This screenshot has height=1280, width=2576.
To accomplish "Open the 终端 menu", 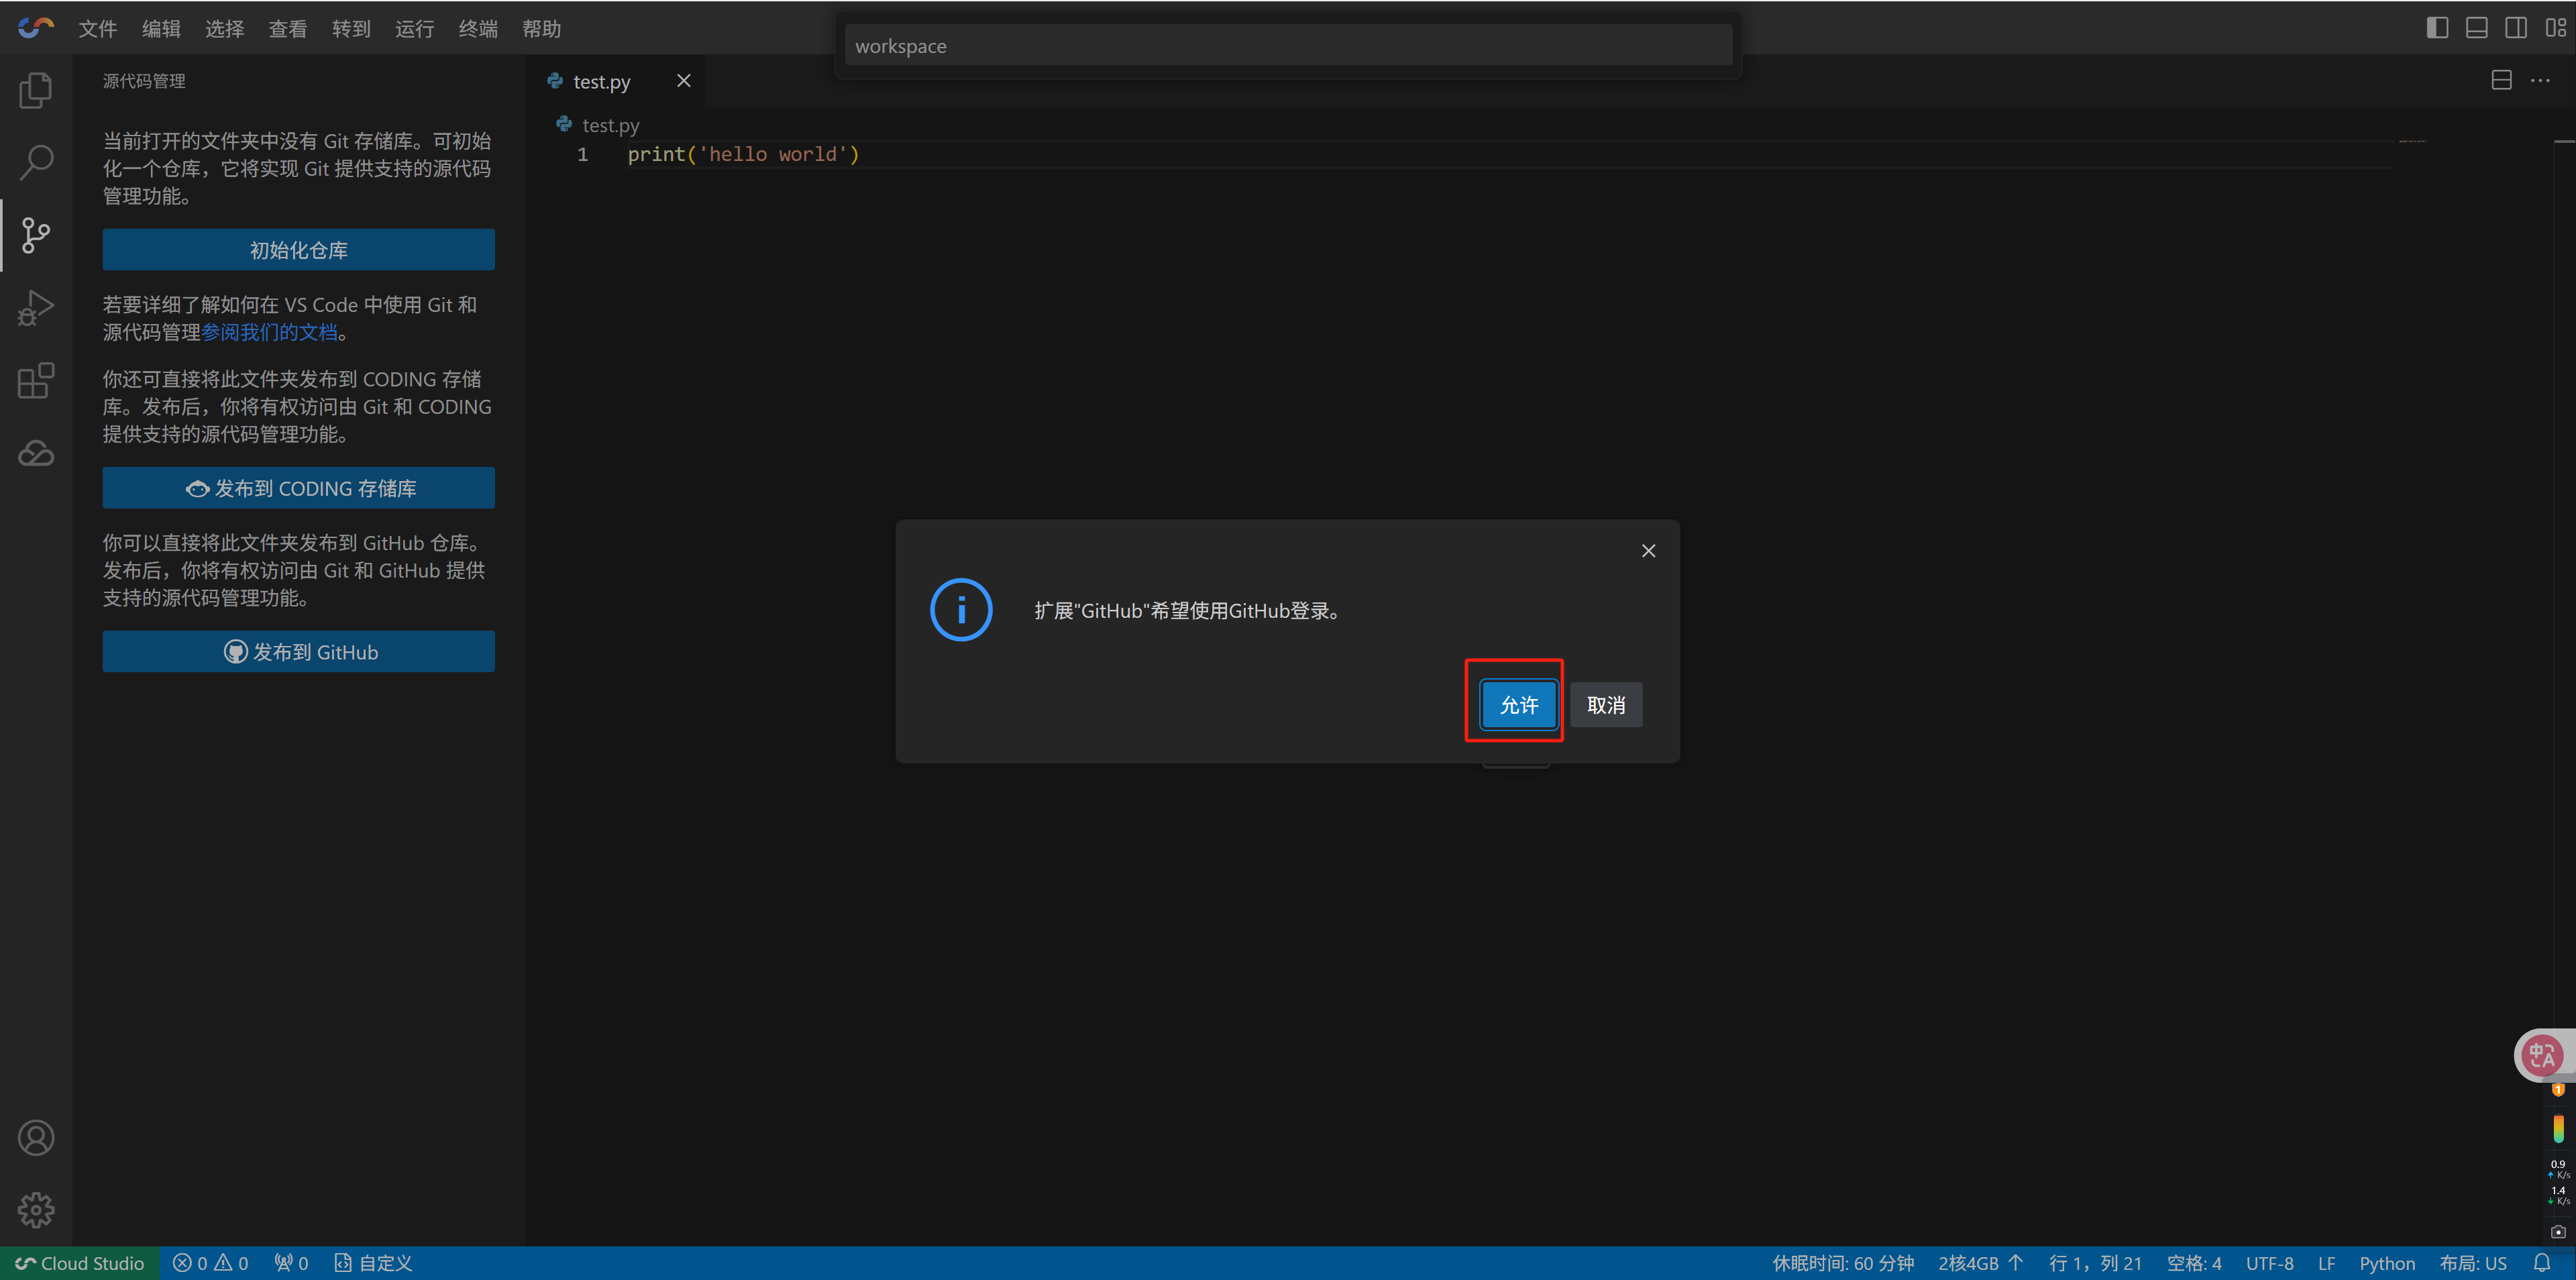I will 478,29.
